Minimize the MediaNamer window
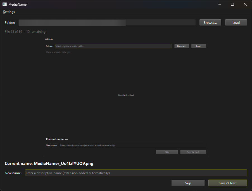252x191 pixels. 220,4
